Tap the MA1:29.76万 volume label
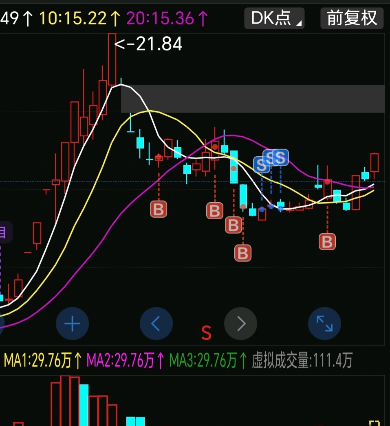This screenshot has width=390, height=426. (x=43, y=360)
